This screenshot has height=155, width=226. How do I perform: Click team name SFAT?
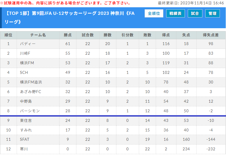tap(24, 139)
